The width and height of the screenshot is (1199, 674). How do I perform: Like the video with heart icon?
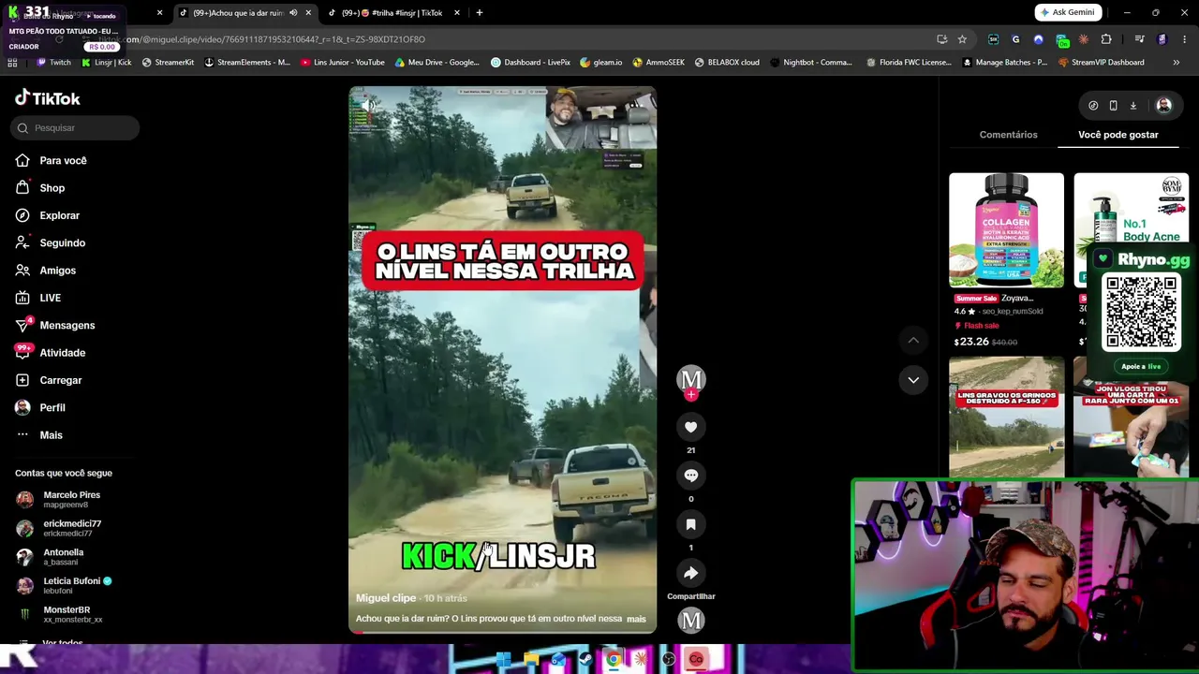pos(691,427)
